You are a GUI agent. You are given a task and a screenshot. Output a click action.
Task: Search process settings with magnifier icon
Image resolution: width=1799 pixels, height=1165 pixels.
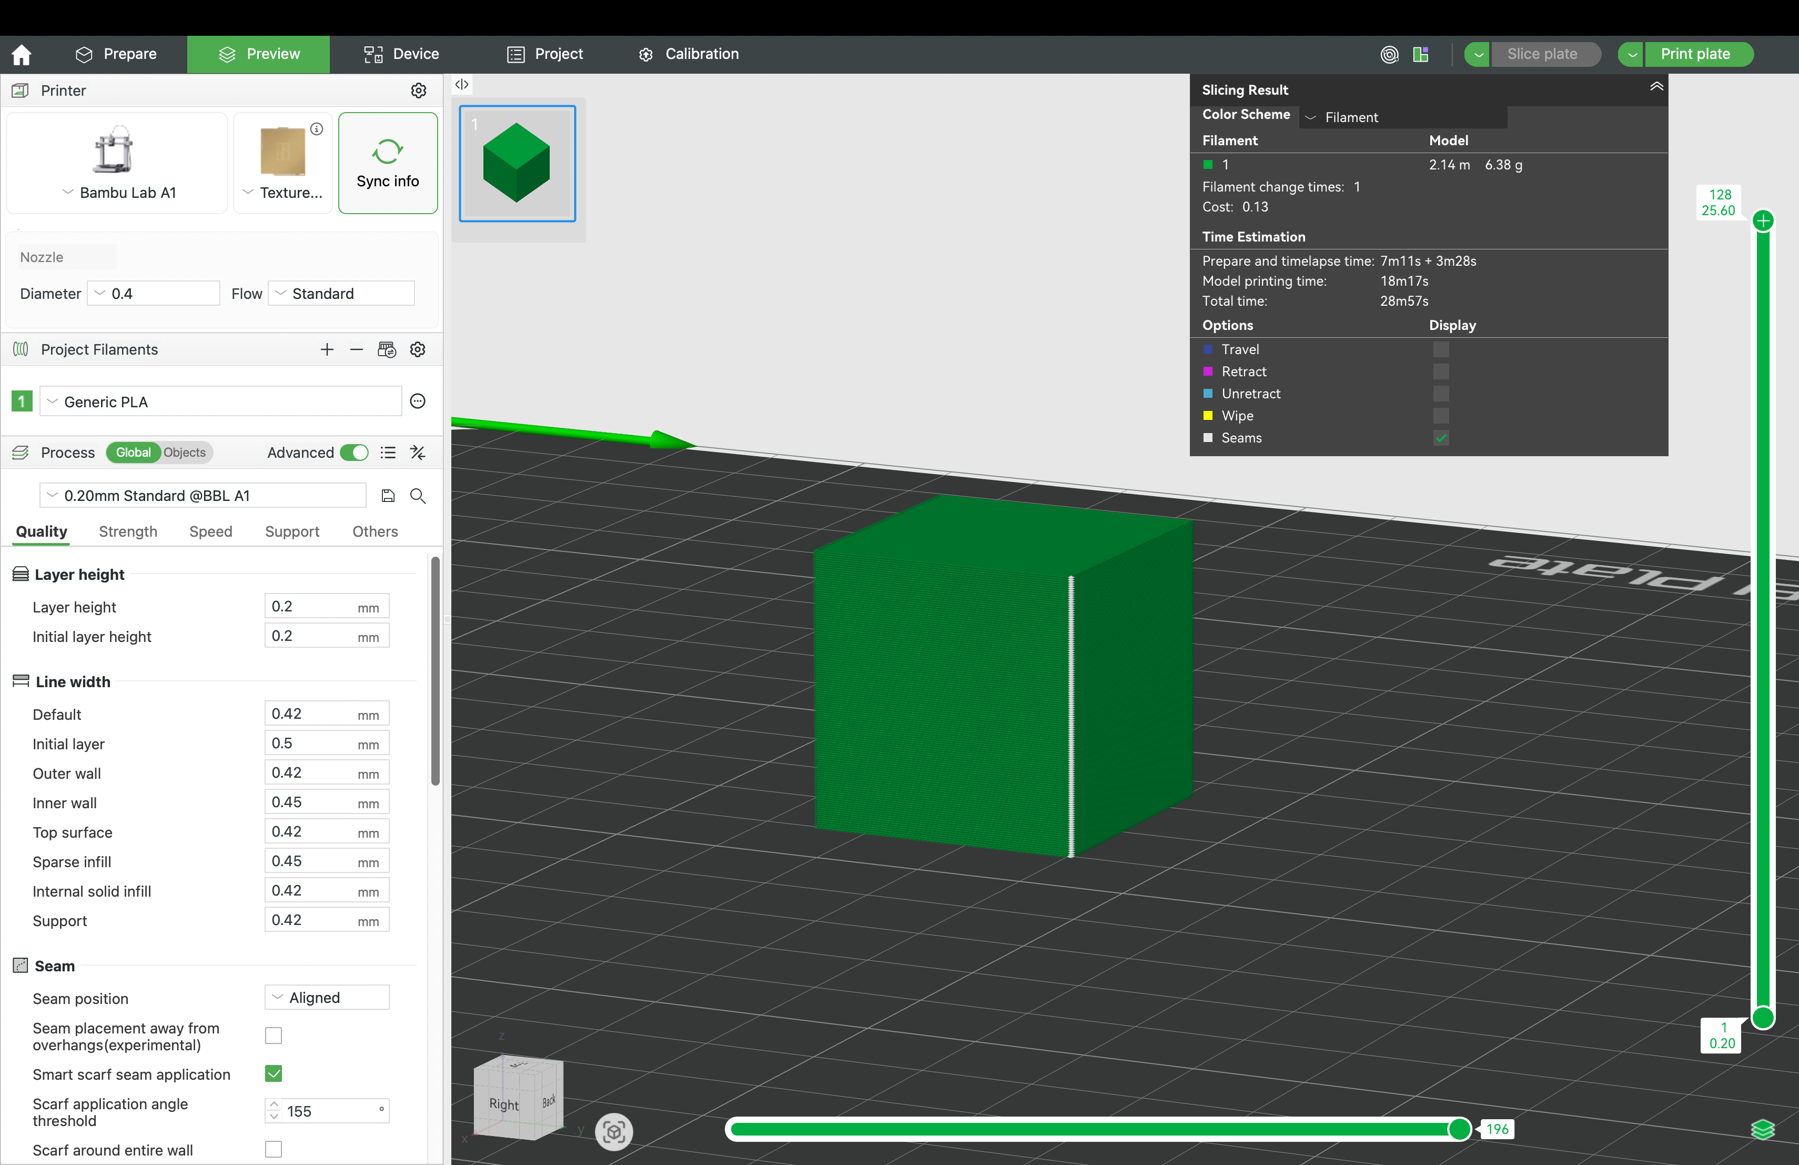click(417, 496)
